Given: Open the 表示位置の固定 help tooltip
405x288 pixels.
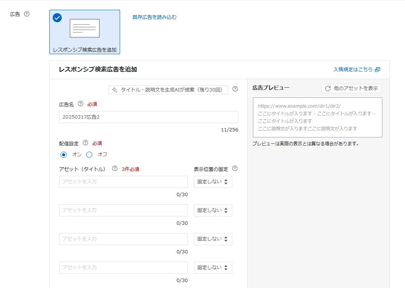Looking at the screenshot, I should (234, 169).
